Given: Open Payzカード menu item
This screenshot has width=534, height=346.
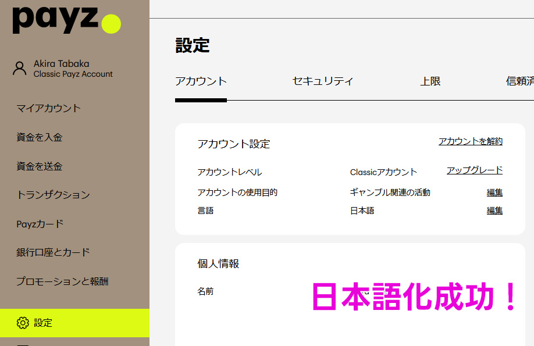Looking at the screenshot, I should (40, 224).
